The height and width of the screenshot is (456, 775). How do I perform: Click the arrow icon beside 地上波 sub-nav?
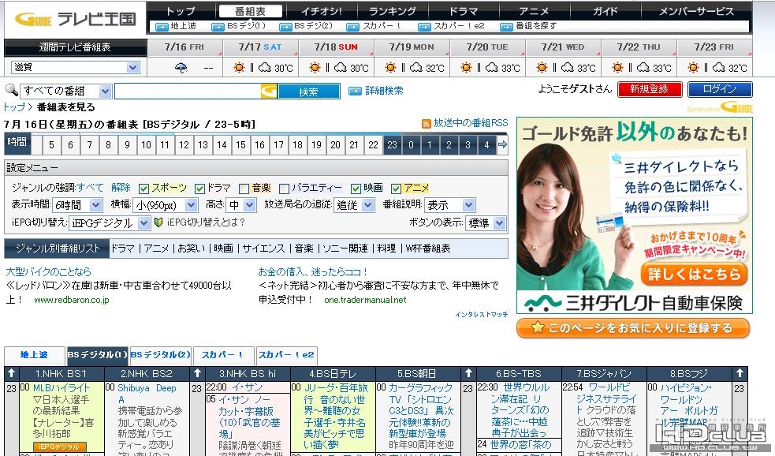162,27
